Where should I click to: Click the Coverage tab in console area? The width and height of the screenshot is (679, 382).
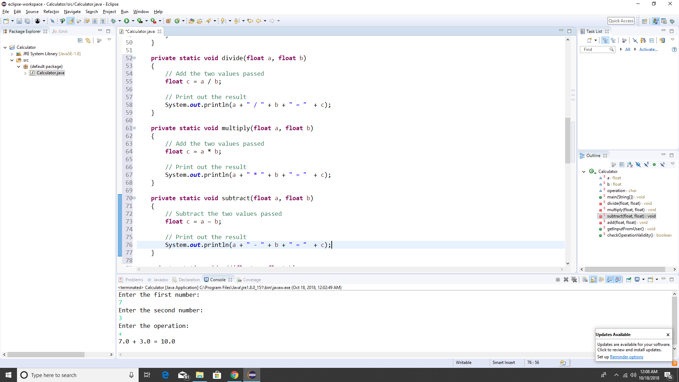[x=252, y=279]
